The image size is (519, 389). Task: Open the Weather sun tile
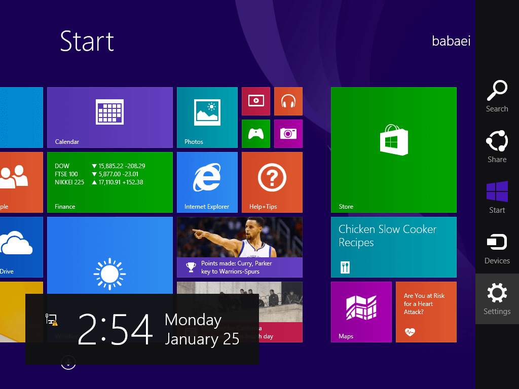point(110,255)
